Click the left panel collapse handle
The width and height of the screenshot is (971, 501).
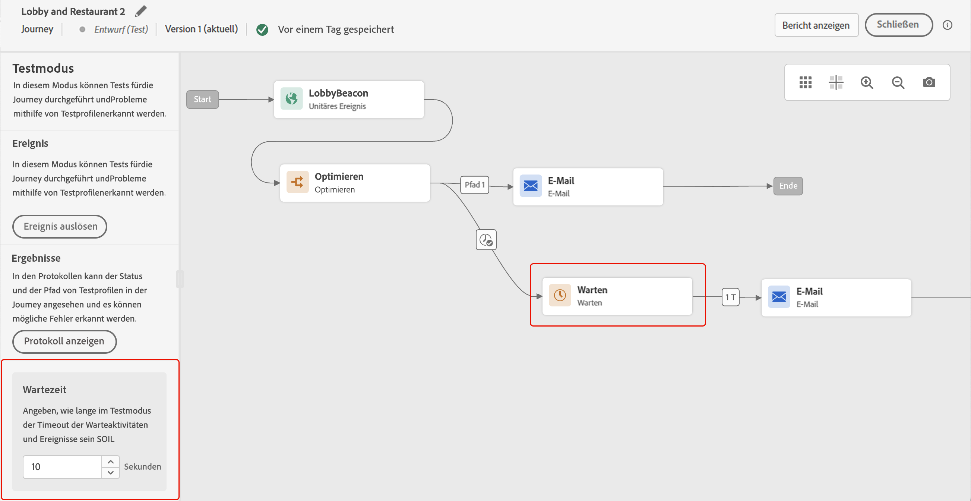point(180,279)
